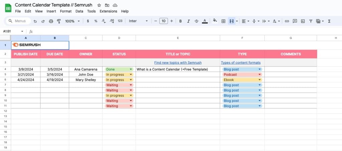Viewport: 342px width, 151px height.
Task: Select column E header
Action: (178, 38)
